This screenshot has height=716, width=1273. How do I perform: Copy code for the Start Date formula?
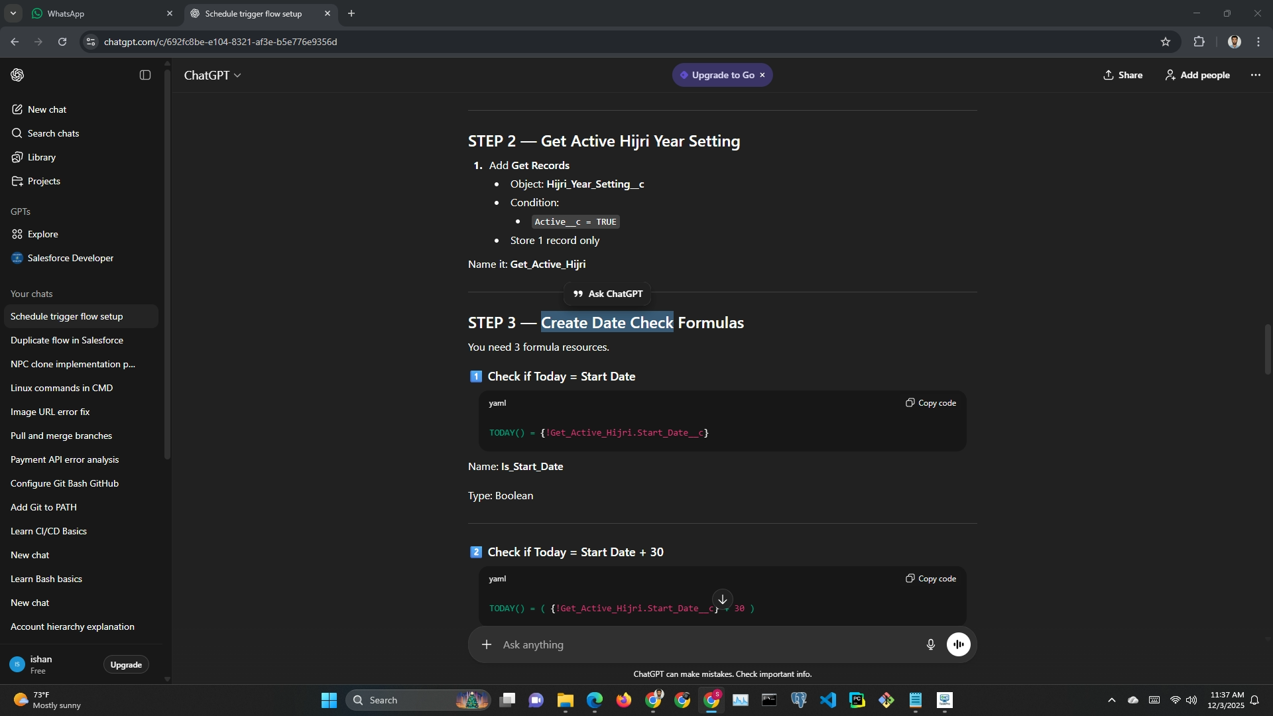pyautogui.click(x=931, y=403)
